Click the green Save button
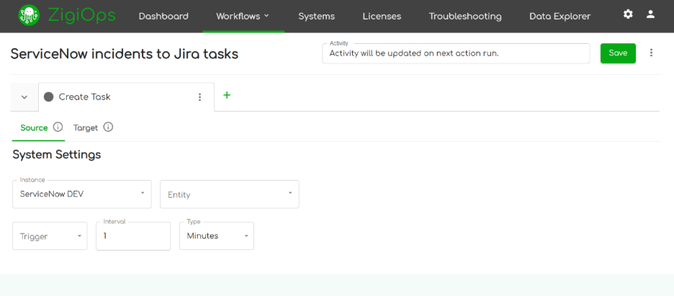 [x=618, y=53]
